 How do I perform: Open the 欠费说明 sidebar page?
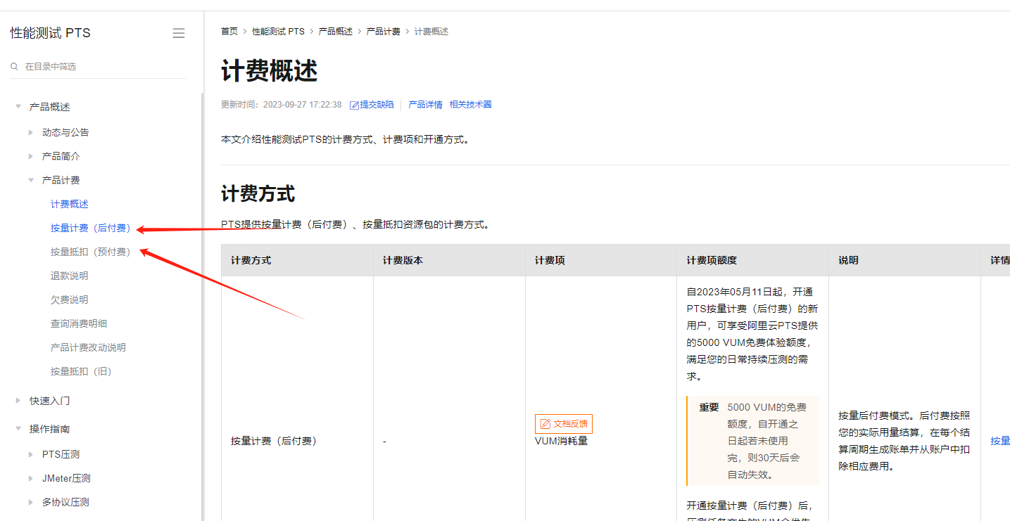tap(70, 300)
